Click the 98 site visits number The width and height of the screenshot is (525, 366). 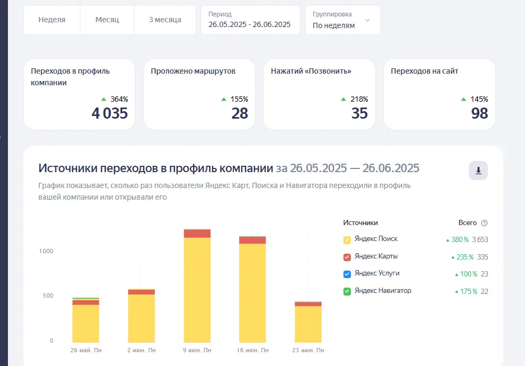click(x=479, y=113)
